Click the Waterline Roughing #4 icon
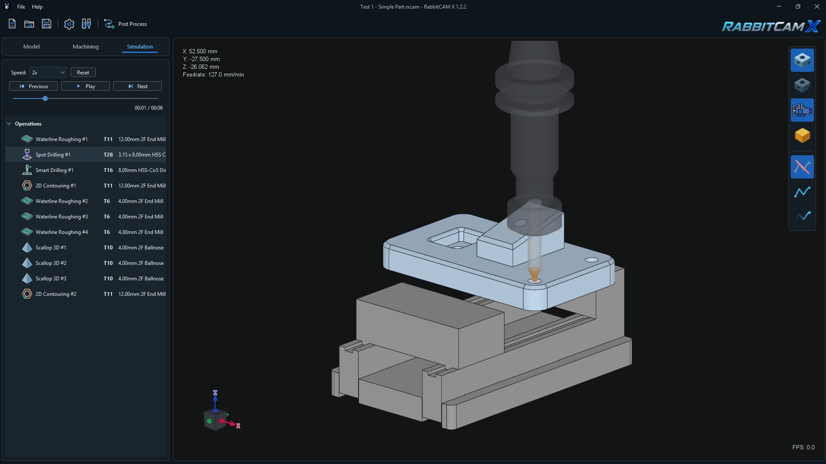Viewport: 826px width, 464px height. (x=27, y=232)
